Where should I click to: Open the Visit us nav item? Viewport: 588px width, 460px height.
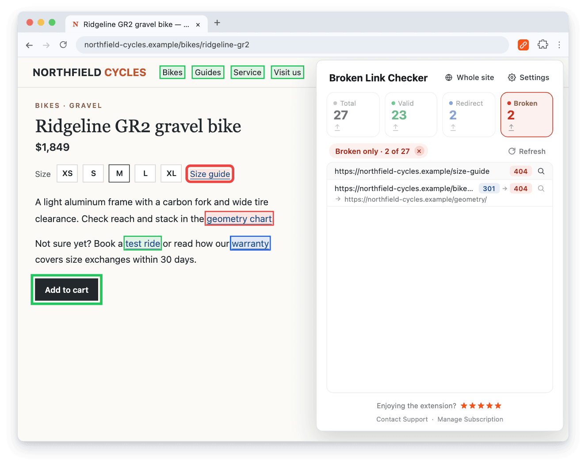(287, 73)
